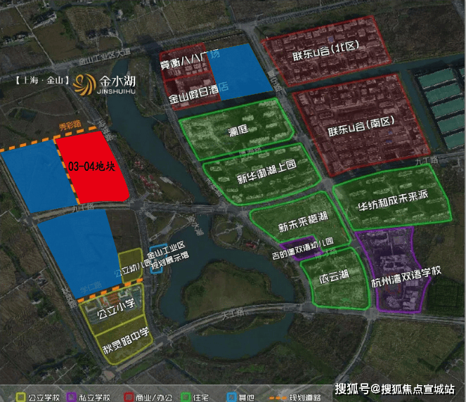The height and width of the screenshot is (402, 466).
Task: Click the purple 私立学校 legend swatch
Action: (x=71, y=397)
